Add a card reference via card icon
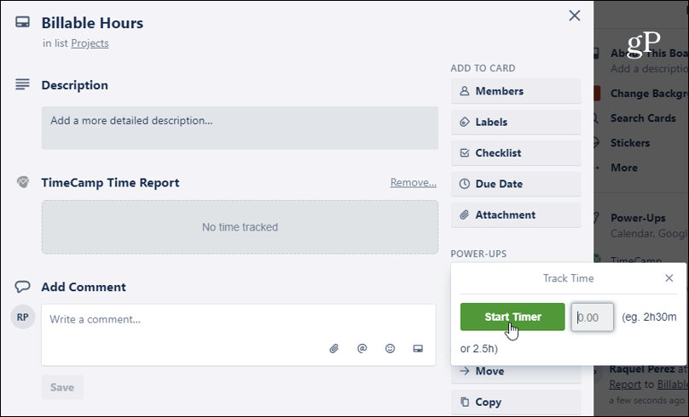This screenshot has height=417, width=689. coord(418,349)
